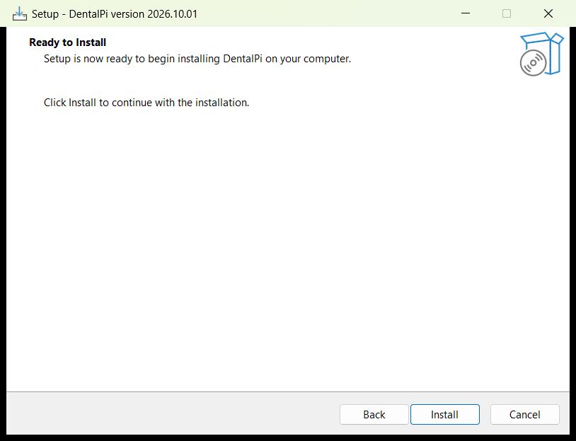Click 'Setup is now ready to begin installing' text

coord(197,59)
